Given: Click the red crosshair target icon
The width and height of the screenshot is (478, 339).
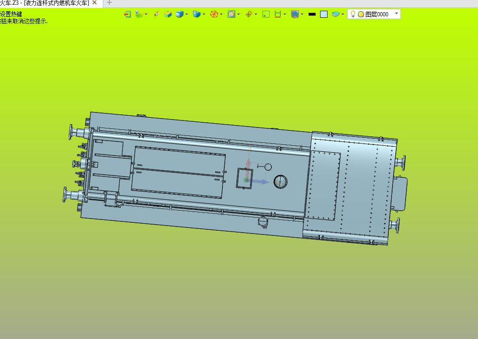Looking at the screenshot, I should (249, 14).
